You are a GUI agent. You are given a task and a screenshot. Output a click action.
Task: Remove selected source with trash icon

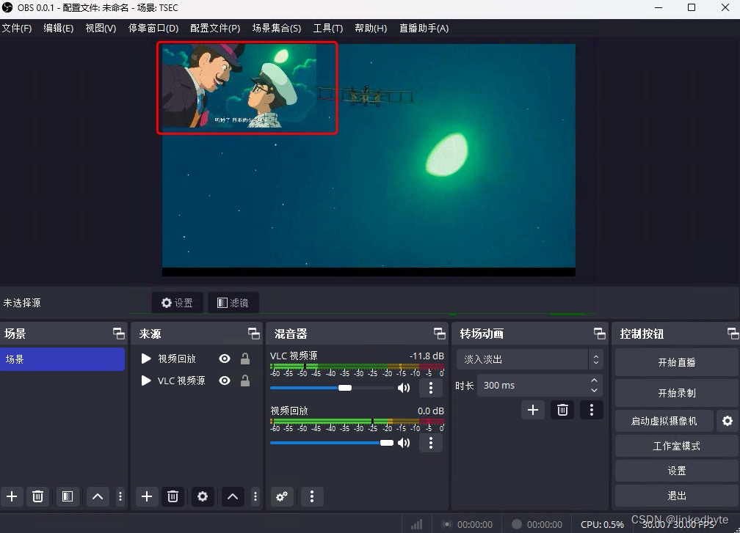pyautogui.click(x=173, y=496)
